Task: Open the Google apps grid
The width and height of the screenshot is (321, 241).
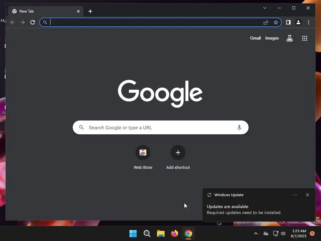Action: coord(305,38)
